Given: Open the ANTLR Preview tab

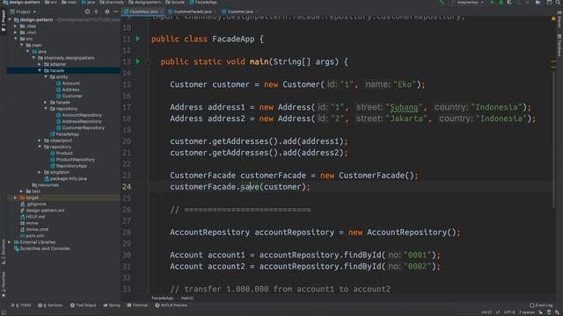Looking at the screenshot, I should point(172,305).
